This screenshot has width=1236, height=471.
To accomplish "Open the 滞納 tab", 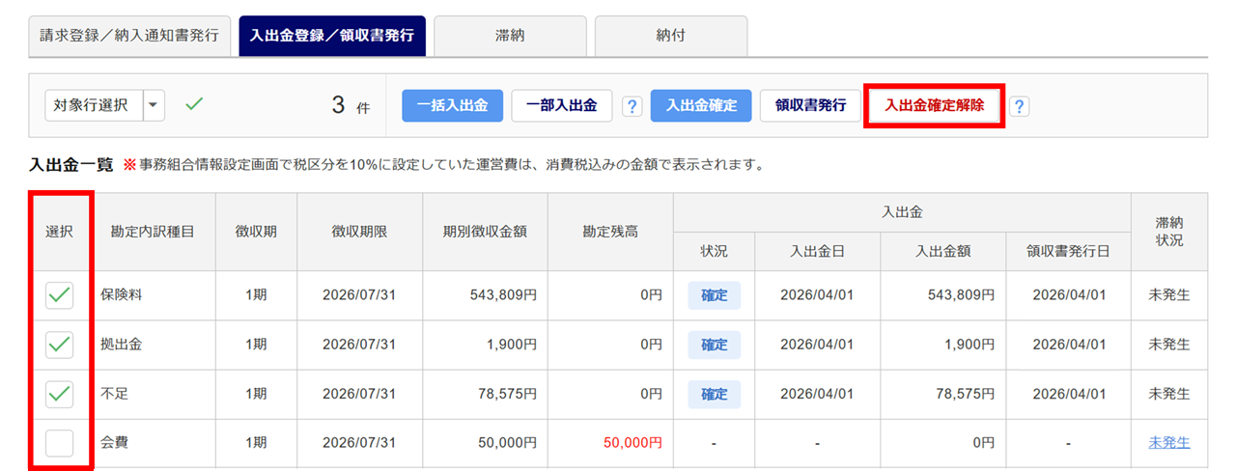I will 509,36.
